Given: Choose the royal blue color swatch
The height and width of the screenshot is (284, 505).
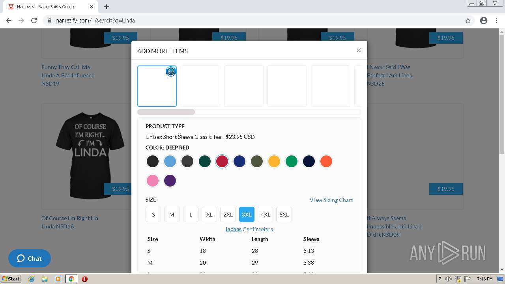Looking at the screenshot, I should pos(239,161).
